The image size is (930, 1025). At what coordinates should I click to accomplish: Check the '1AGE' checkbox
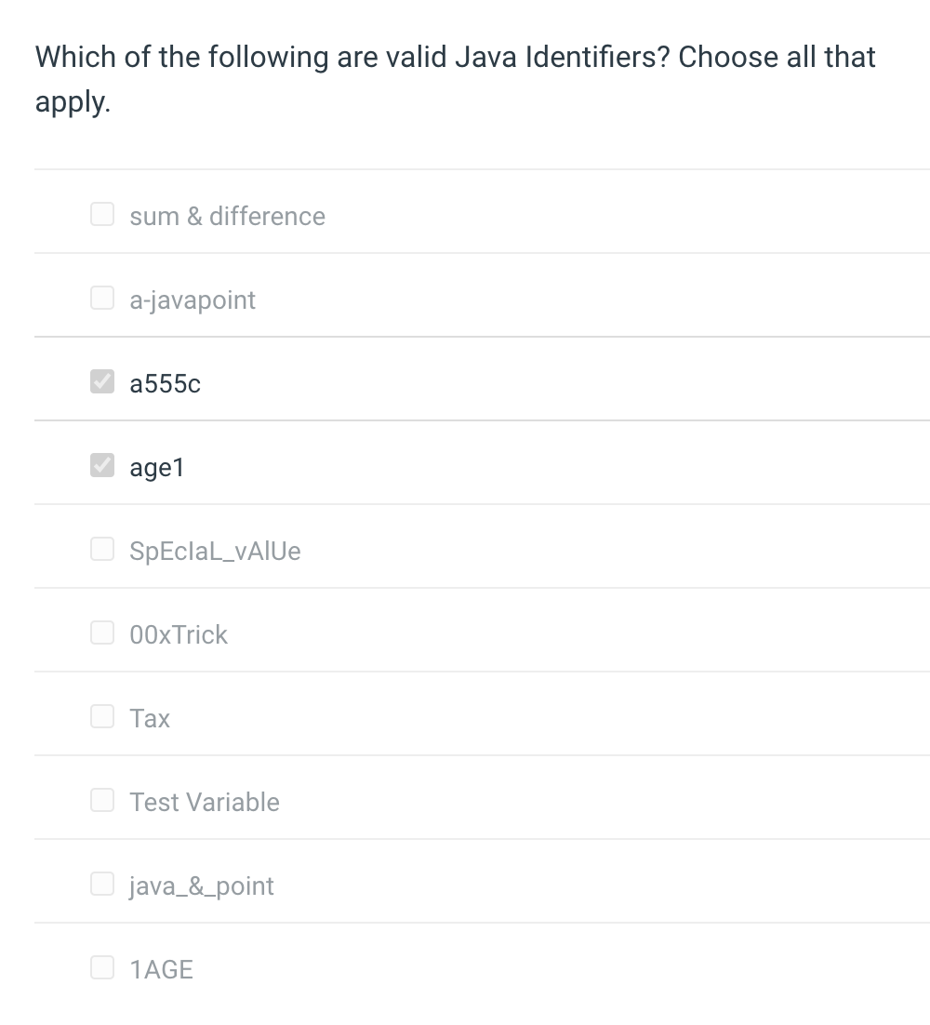101,967
